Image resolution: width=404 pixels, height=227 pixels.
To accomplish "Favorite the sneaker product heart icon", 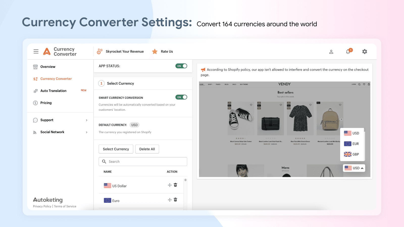I will pyautogui.click(x=251, y=105).
